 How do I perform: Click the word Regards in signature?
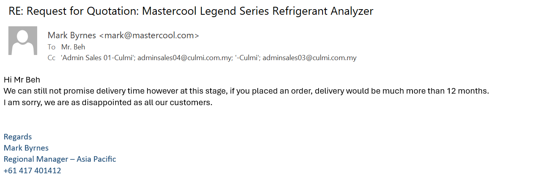tap(18, 137)
